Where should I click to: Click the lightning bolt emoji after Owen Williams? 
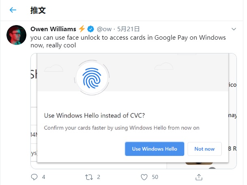(x=82, y=29)
